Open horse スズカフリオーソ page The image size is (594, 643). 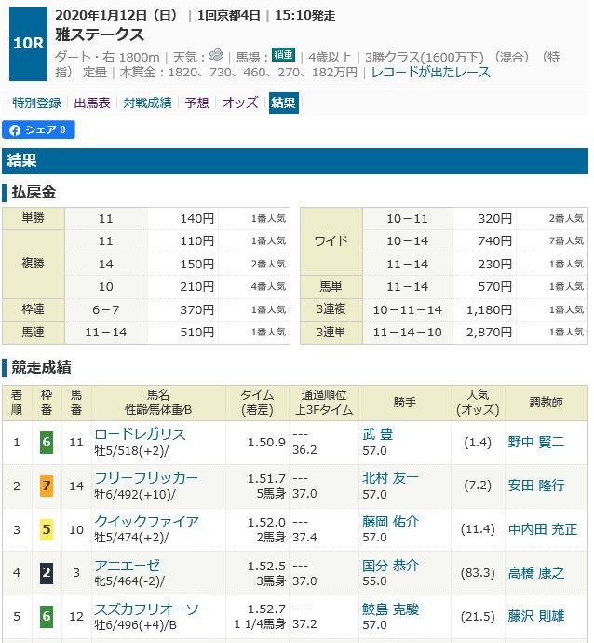click(146, 609)
